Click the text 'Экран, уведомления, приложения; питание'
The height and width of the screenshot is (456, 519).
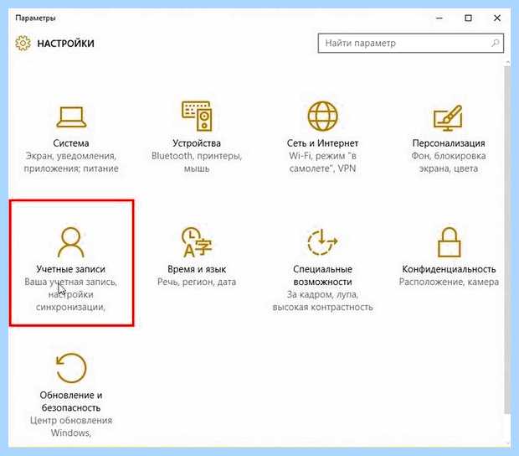point(71,162)
